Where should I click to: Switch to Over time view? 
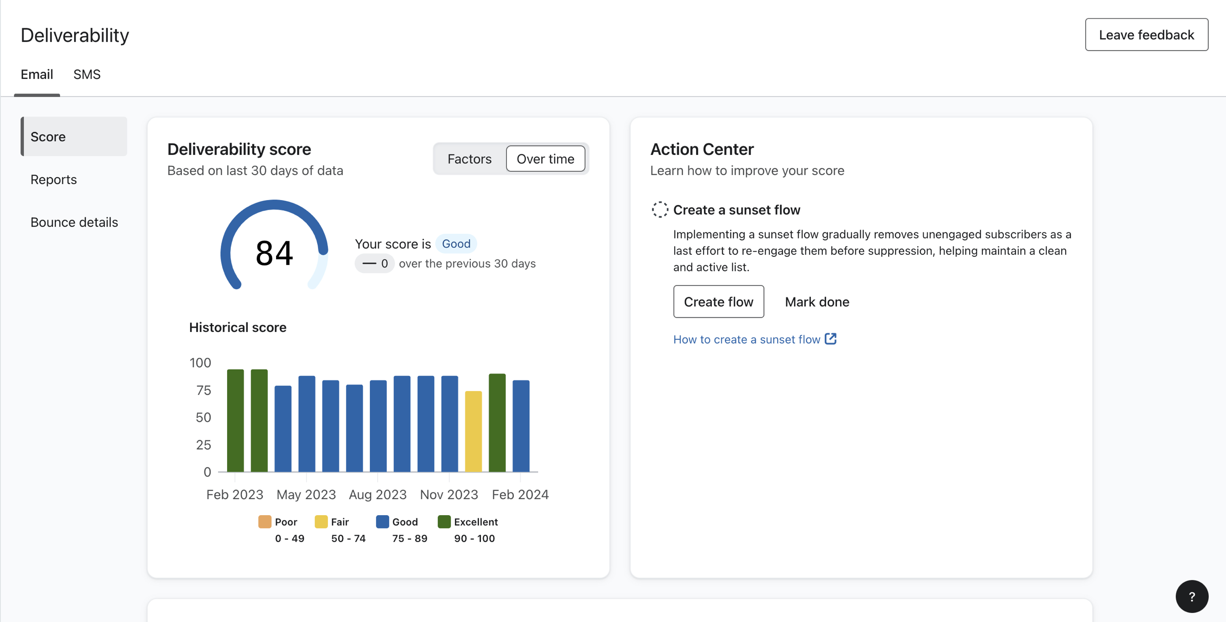pos(545,158)
